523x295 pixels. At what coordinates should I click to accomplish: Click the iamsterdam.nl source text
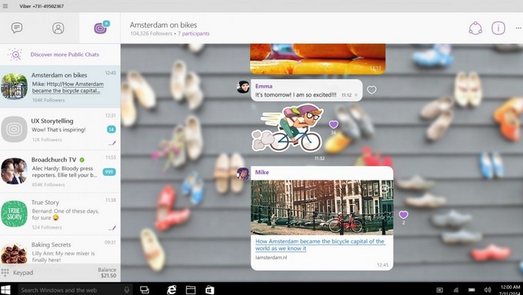[271, 257]
